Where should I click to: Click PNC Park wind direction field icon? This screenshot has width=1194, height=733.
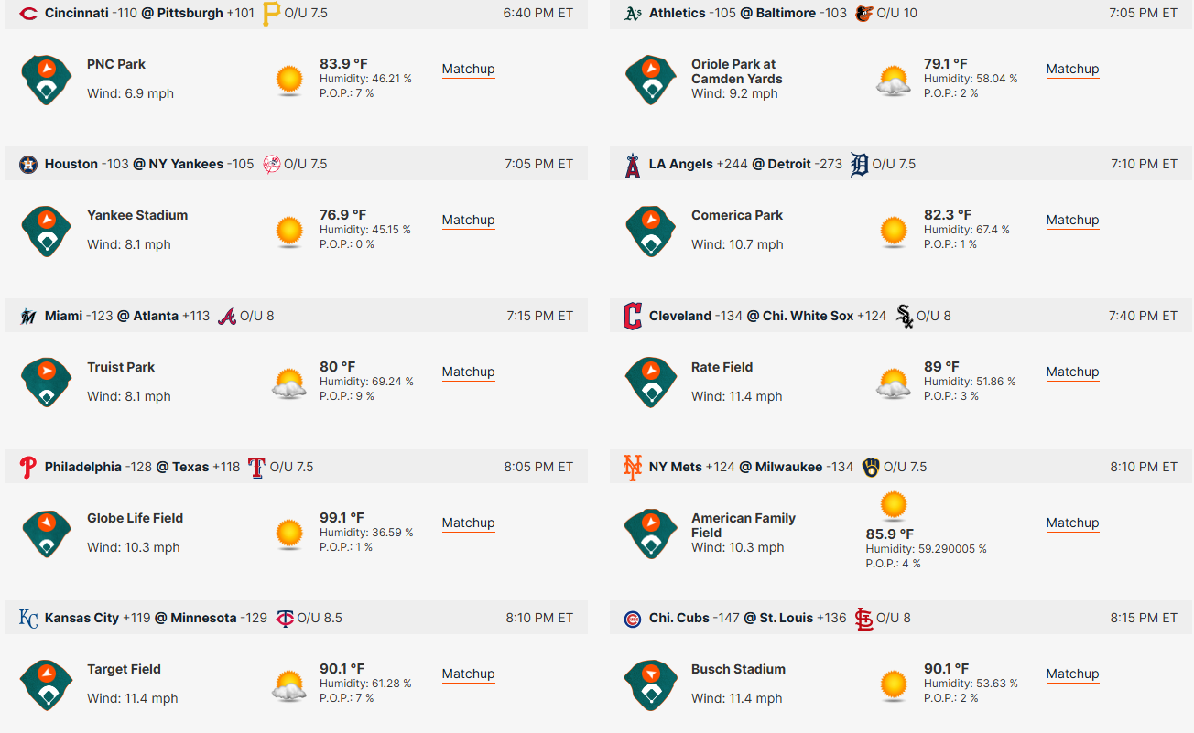(47, 80)
